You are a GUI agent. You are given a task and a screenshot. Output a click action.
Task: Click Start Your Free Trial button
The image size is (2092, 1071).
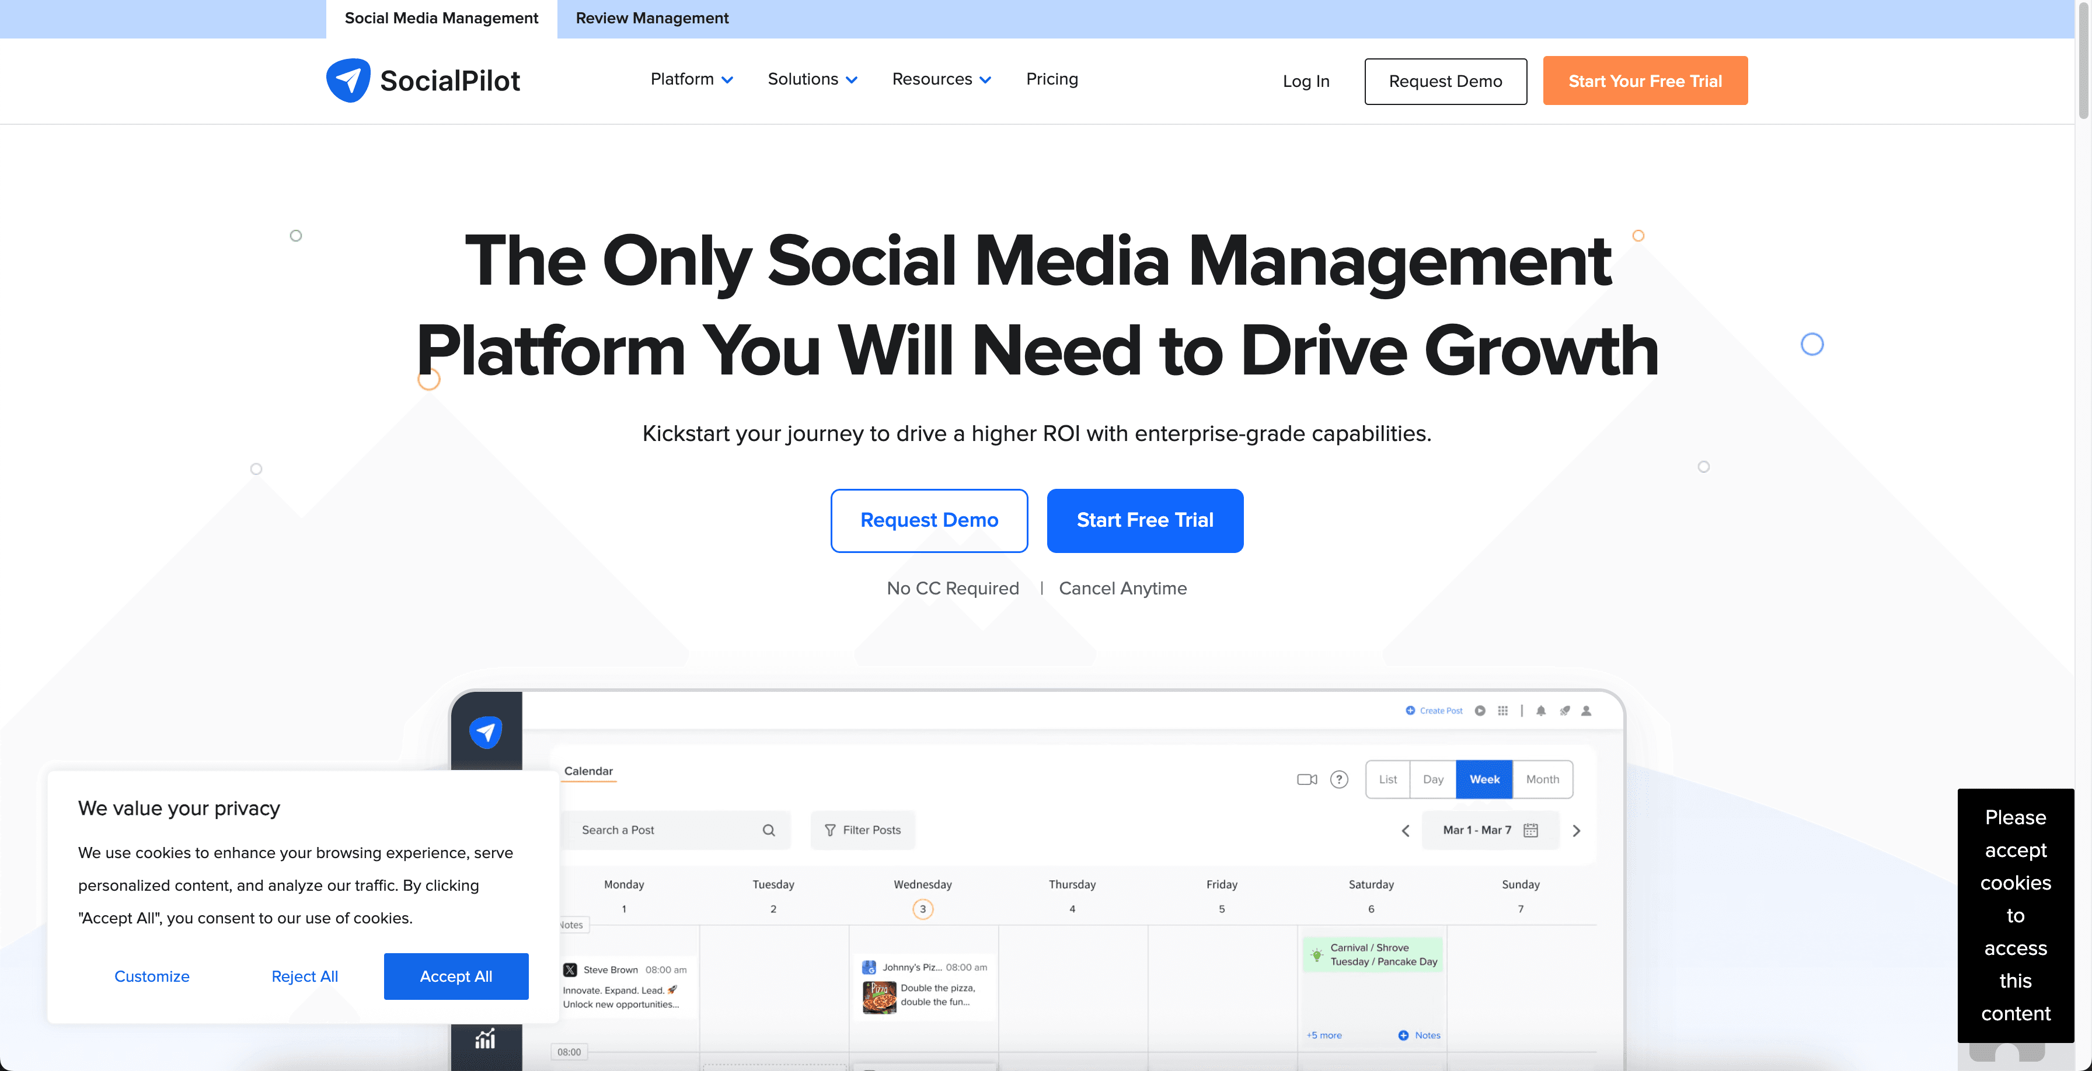click(1645, 80)
